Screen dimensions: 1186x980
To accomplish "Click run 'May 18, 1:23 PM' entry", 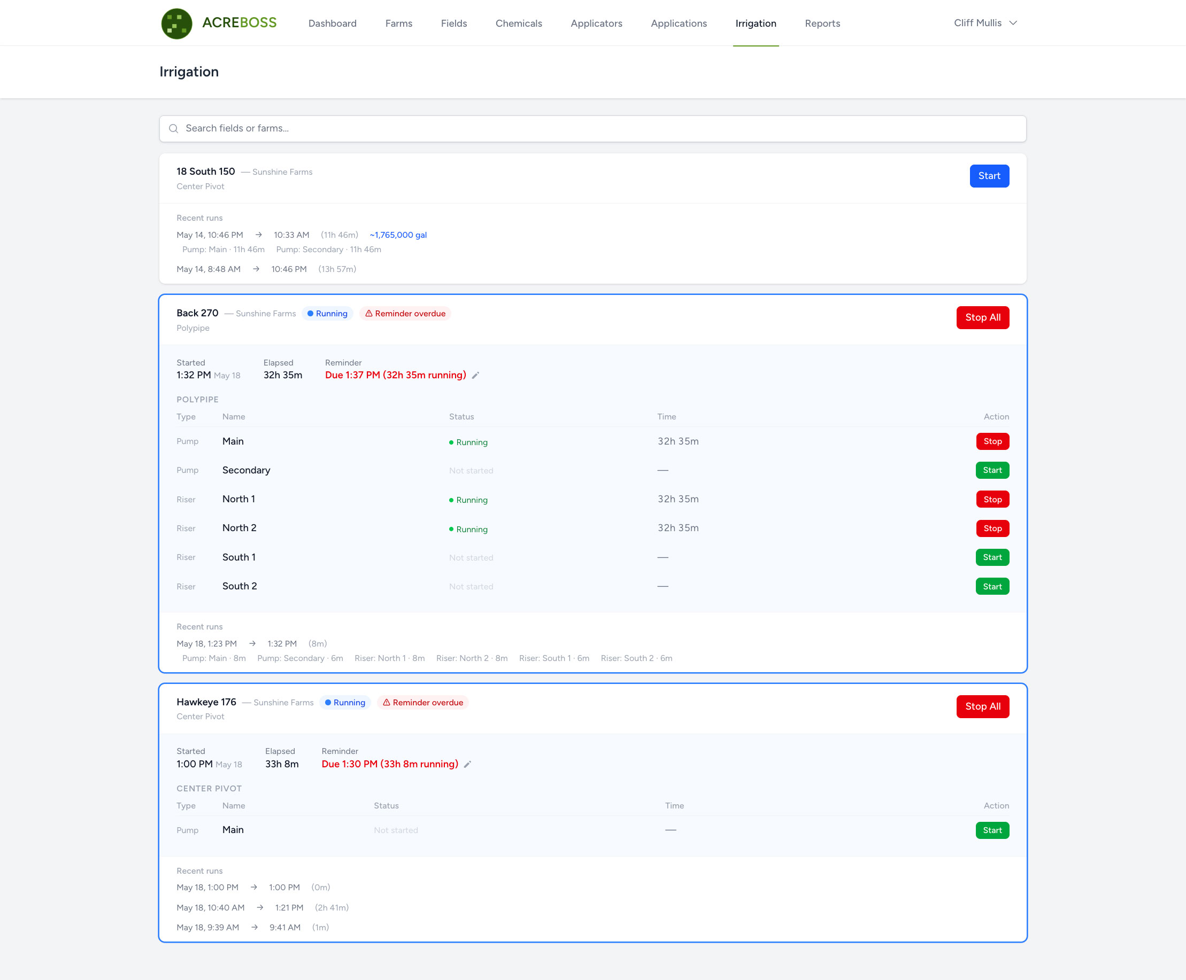I will click(207, 643).
